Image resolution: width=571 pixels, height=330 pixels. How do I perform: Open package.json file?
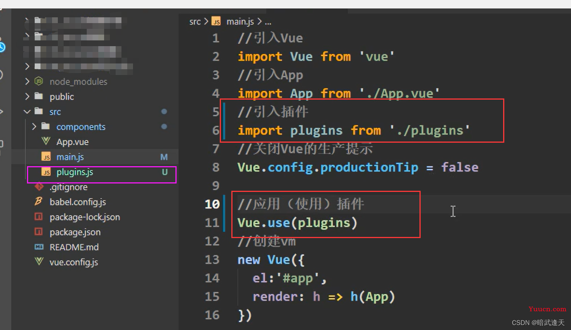[x=75, y=232]
